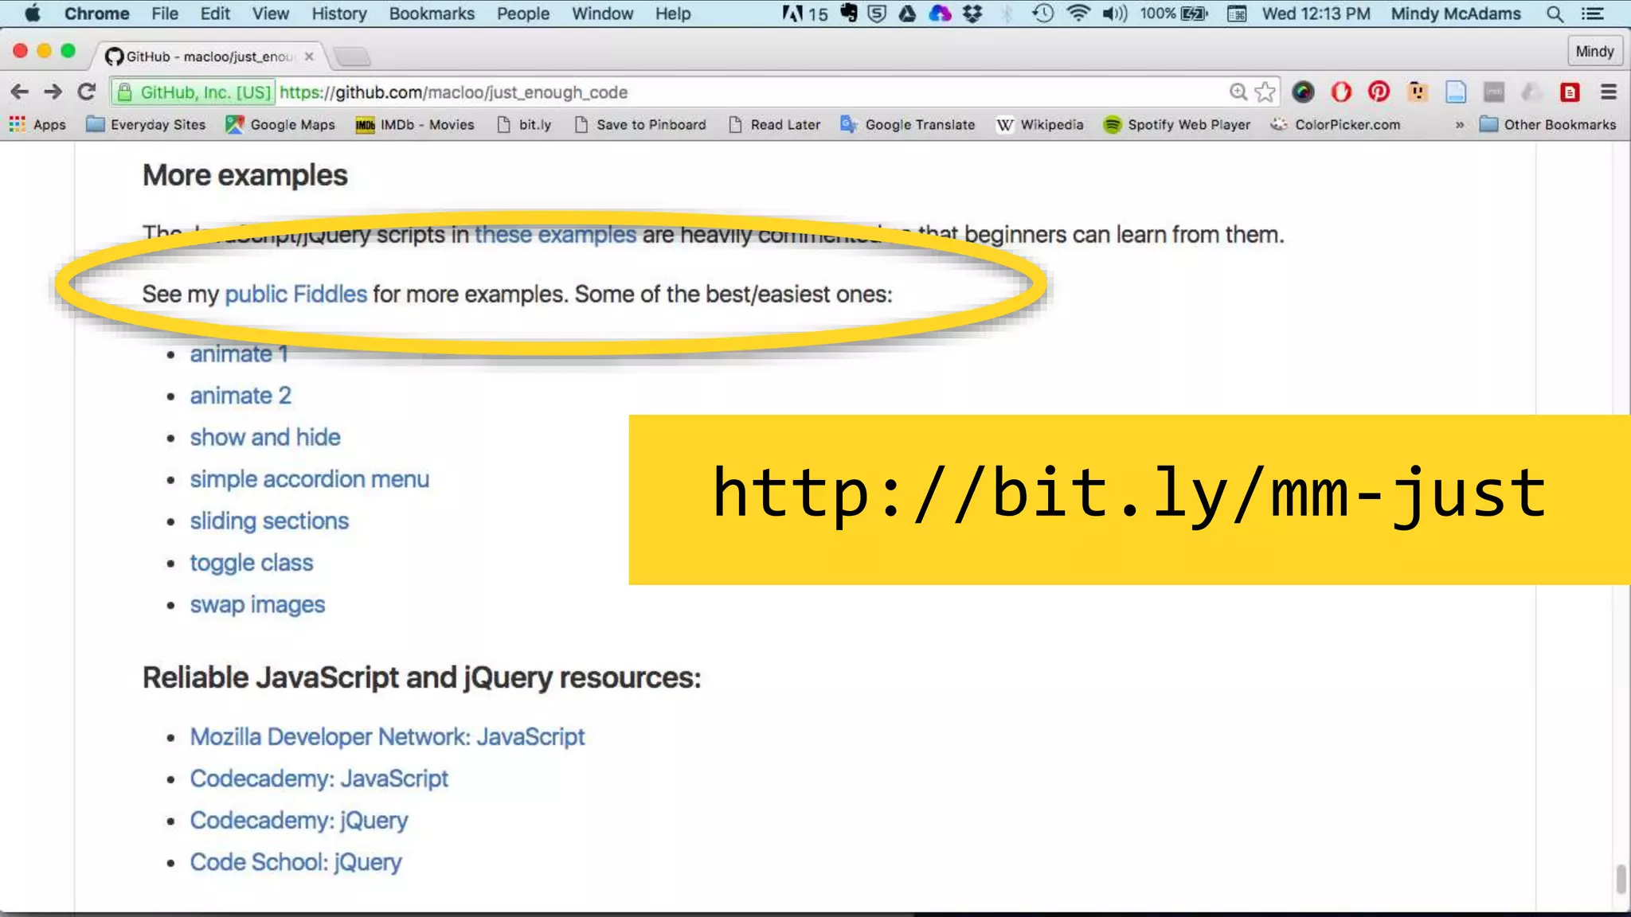Screen dimensions: 1631x917
Task: Follow the public Fiddles link
Action: 295,295
